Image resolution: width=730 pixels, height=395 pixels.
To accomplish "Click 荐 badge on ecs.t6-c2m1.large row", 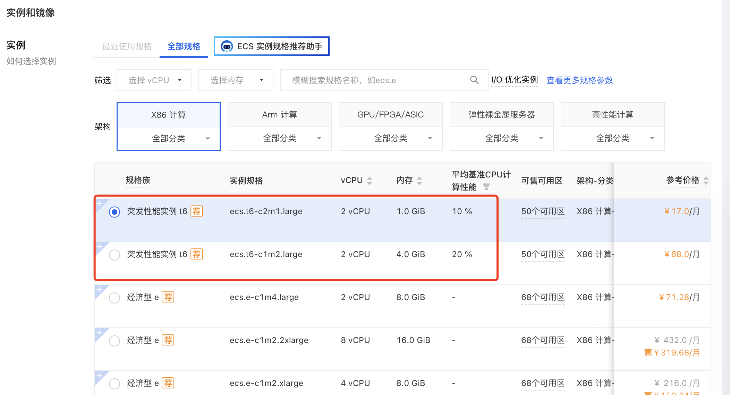I will click(197, 211).
